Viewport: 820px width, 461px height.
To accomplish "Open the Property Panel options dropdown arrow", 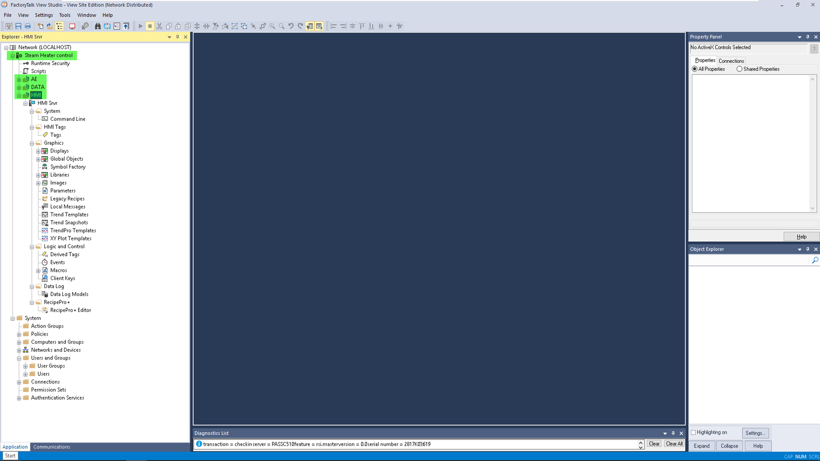I will click(x=799, y=37).
